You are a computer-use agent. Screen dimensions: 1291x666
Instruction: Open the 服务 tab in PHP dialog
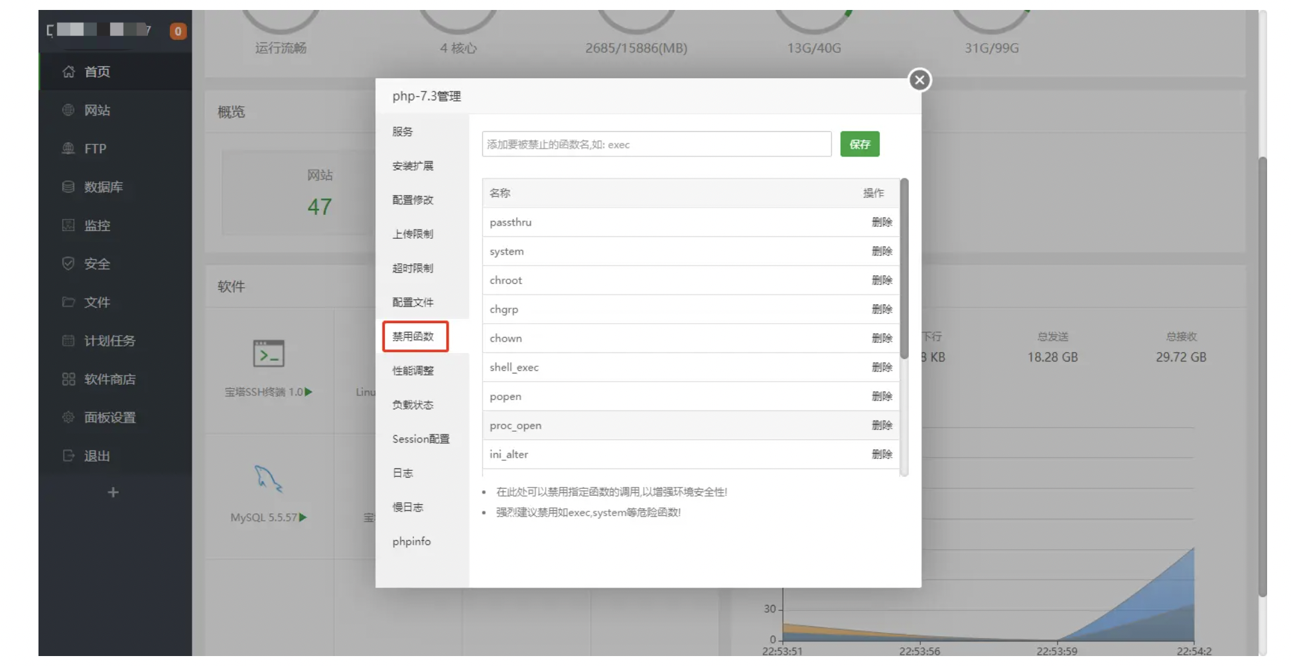pos(403,131)
